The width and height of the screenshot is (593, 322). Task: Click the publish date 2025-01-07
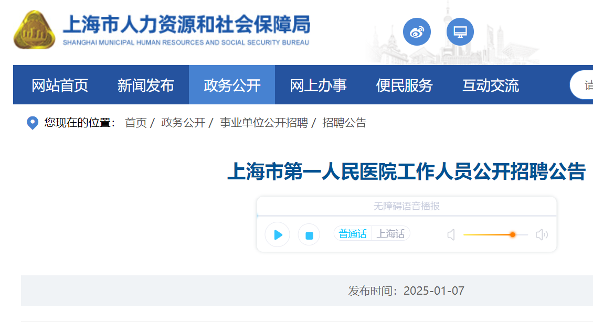coord(434,291)
